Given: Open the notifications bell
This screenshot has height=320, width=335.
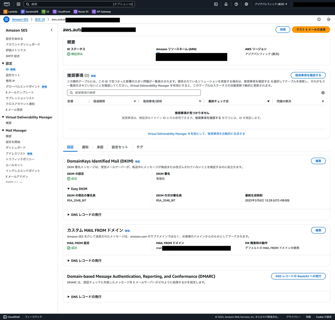Looking at the screenshot, I should point(226,4).
